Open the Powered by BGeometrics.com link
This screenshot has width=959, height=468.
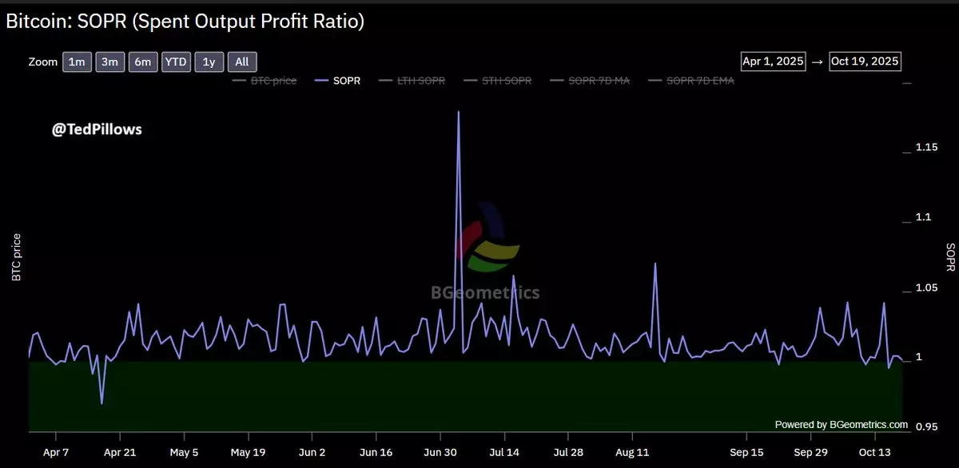[842, 425]
